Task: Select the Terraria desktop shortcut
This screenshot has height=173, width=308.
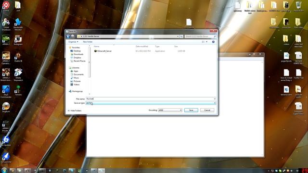Action: (x=18, y=91)
